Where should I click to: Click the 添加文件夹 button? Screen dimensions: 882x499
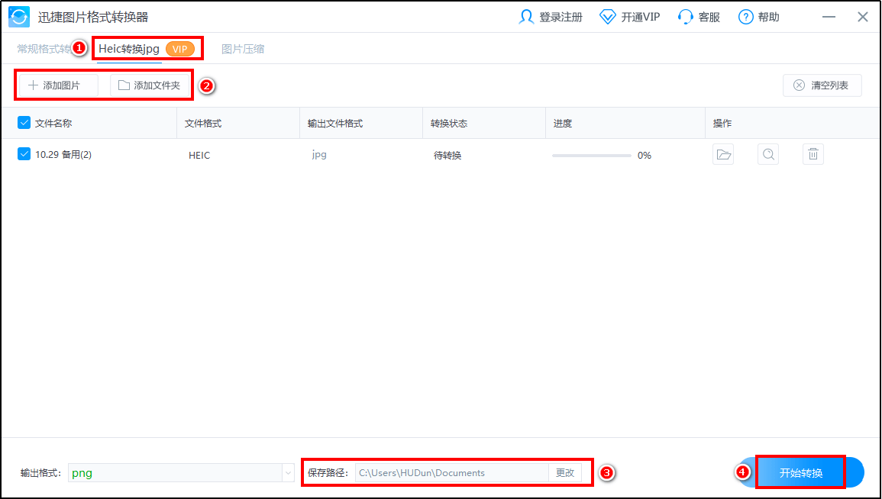(x=150, y=85)
